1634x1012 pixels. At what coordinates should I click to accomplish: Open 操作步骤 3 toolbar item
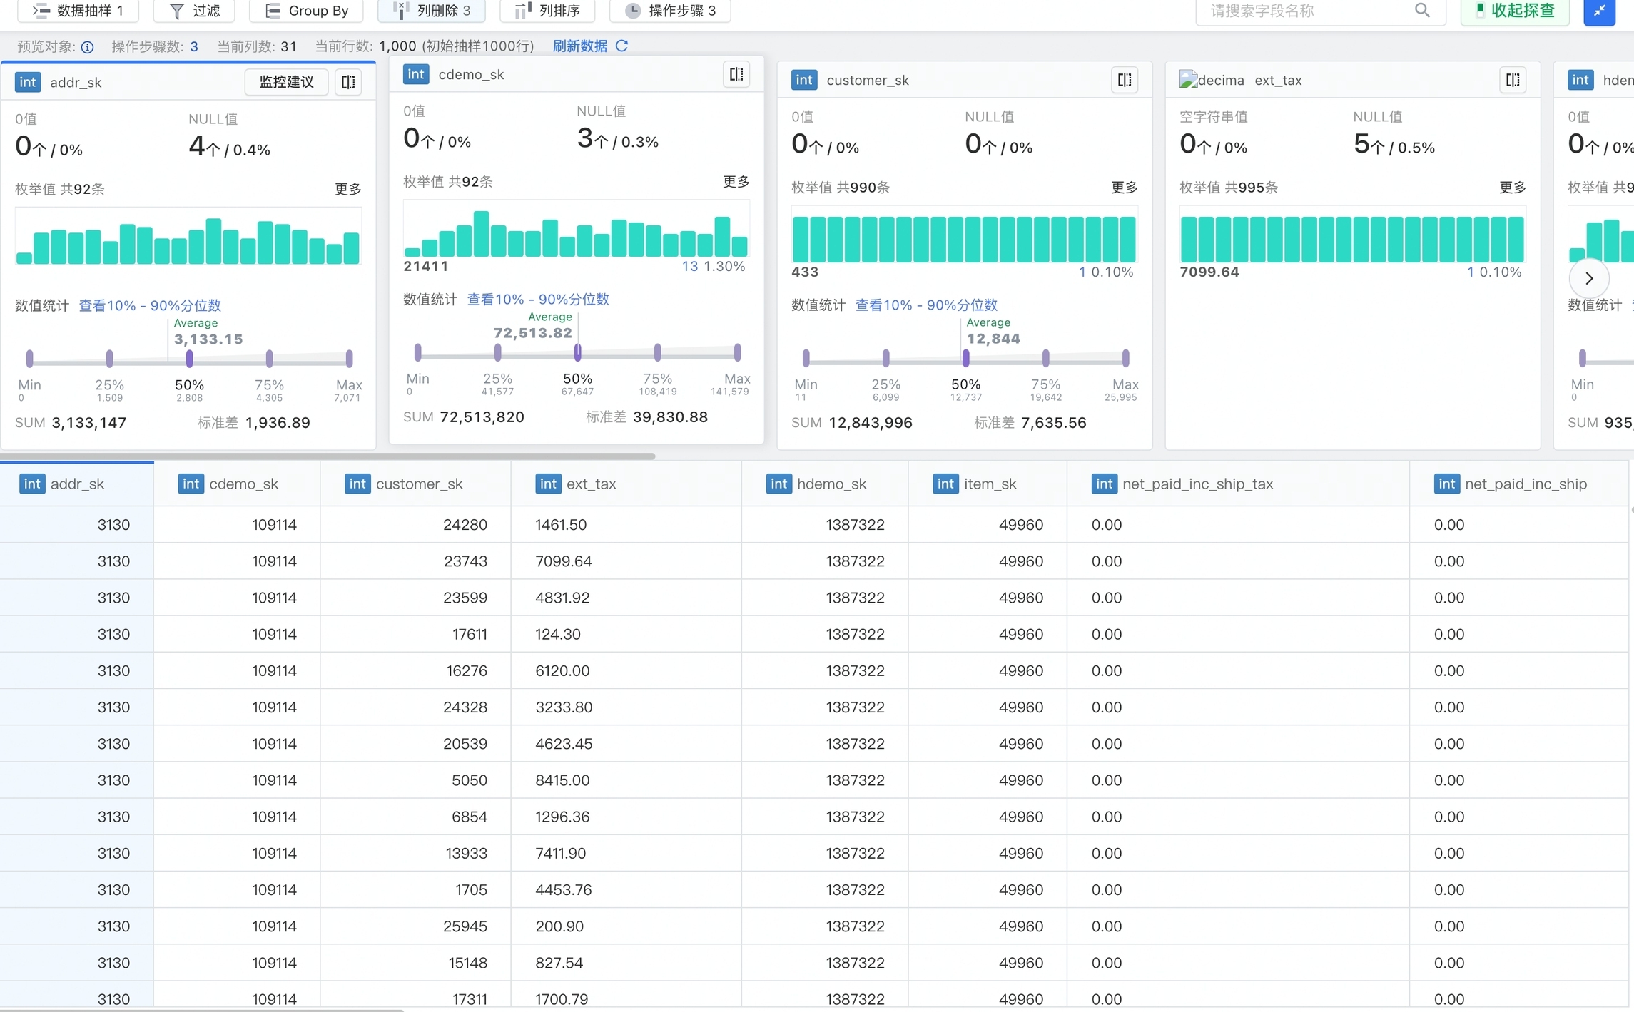[670, 11]
